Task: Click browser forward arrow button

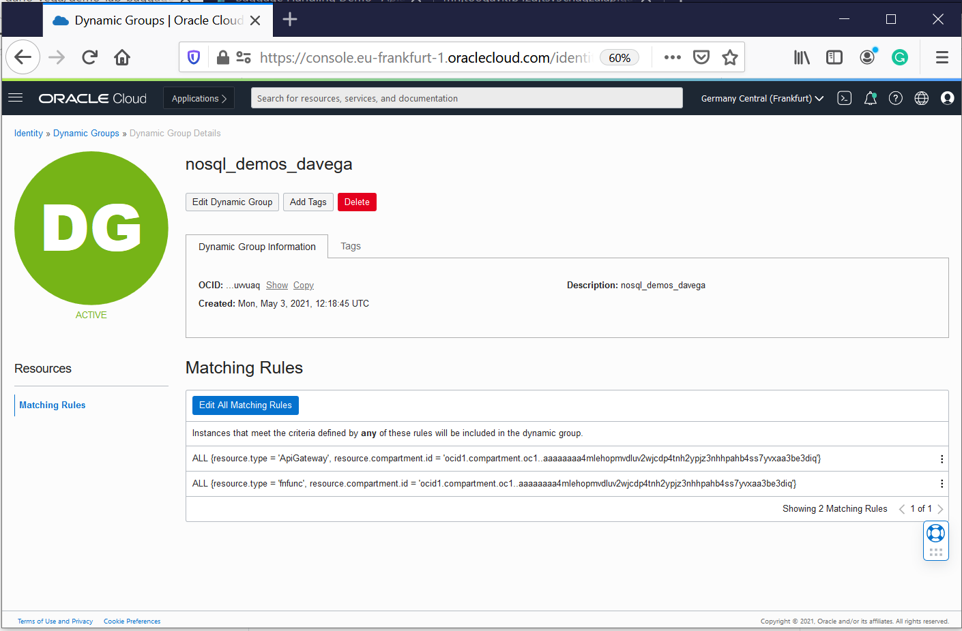Action: click(57, 57)
